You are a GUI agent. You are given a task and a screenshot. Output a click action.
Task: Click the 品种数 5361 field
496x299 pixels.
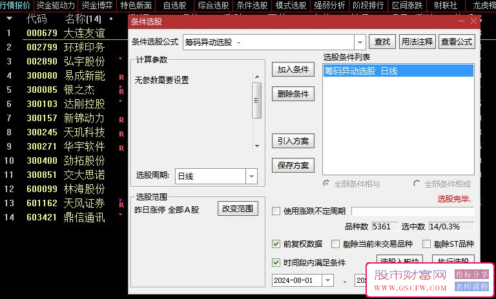click(x=384, y=226)
